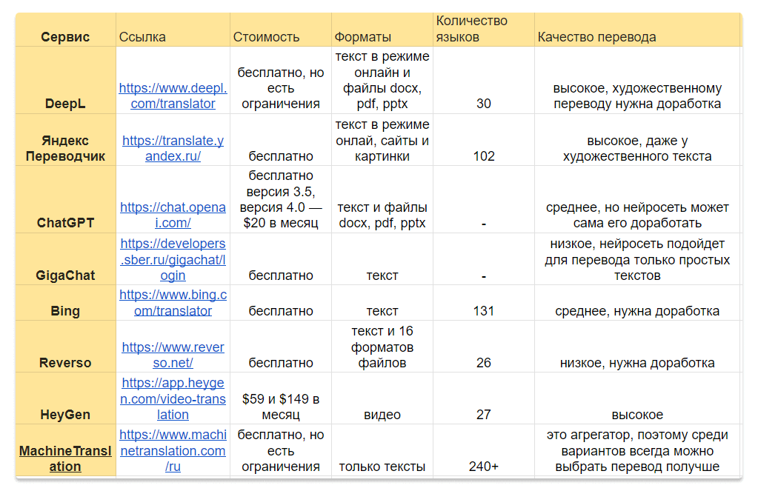Select language count cell '26'

(x=484, y=347)
